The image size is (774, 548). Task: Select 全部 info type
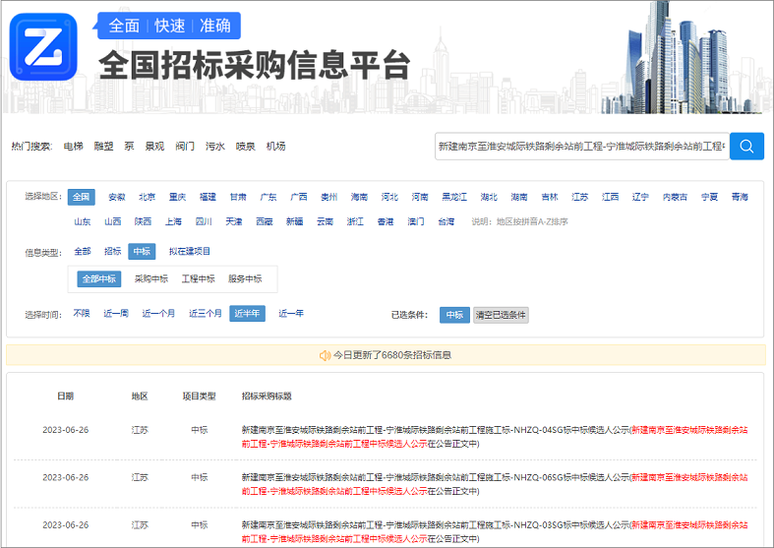(83, 251)
